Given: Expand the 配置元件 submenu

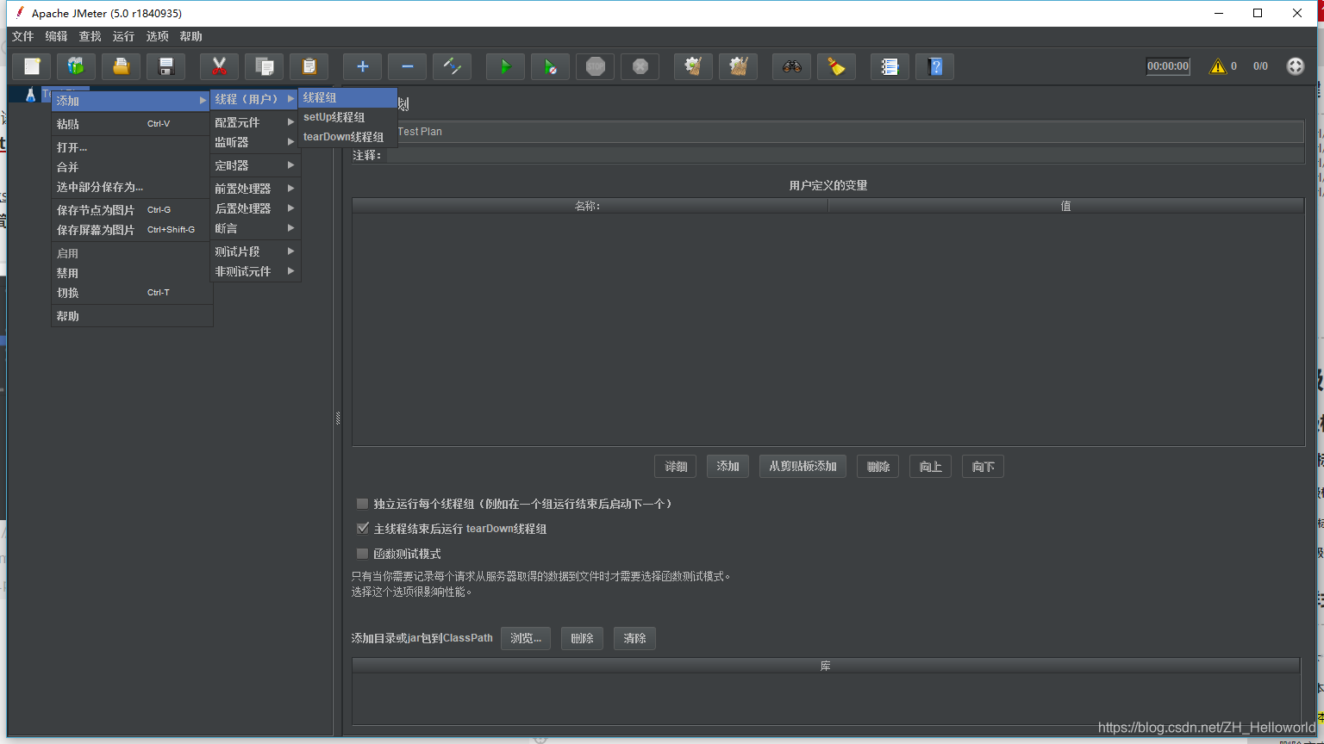Looking at the screenshot, I should pyautogui.click(x=255, y=122).
